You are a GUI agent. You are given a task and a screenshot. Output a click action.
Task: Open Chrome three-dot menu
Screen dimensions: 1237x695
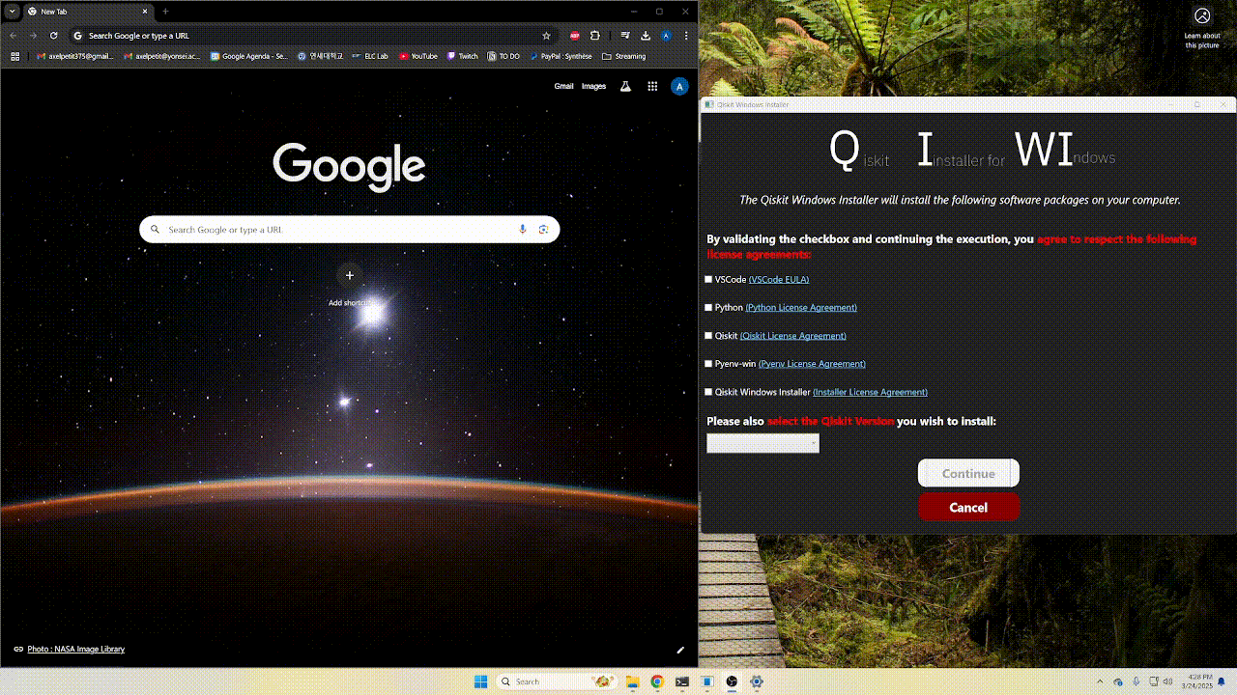point(686,36)
